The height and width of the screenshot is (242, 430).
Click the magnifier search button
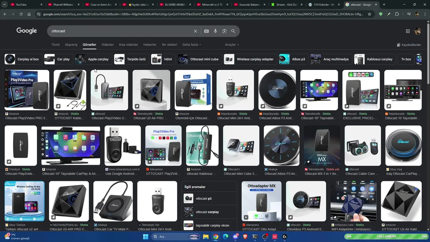pyautogui.click(x=233, y=31)
